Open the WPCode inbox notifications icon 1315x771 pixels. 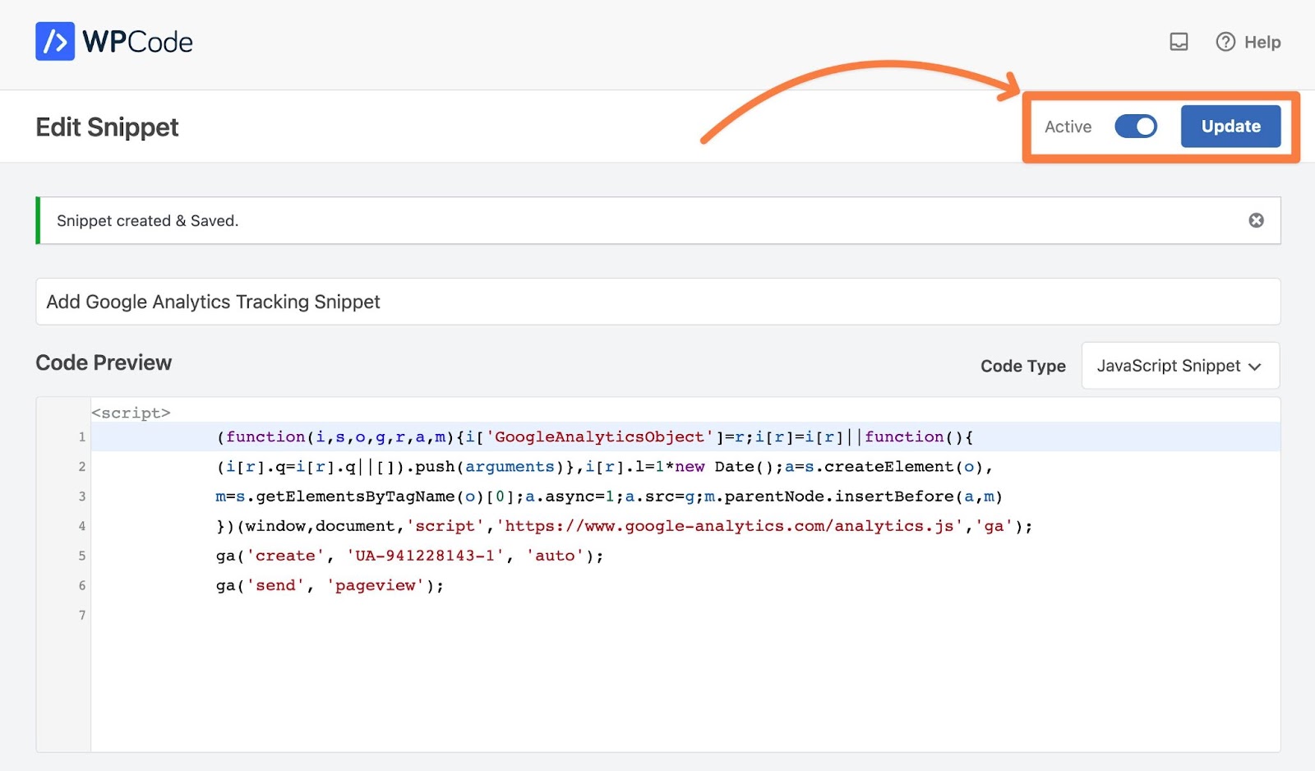(x=1179, y=41)
